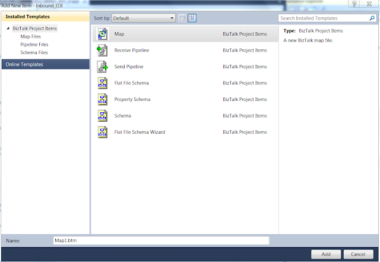The height and width of the screenshot is (262, 380).
Task: Click the Flat File Schema Wizard text
Action: pos(140,132)
